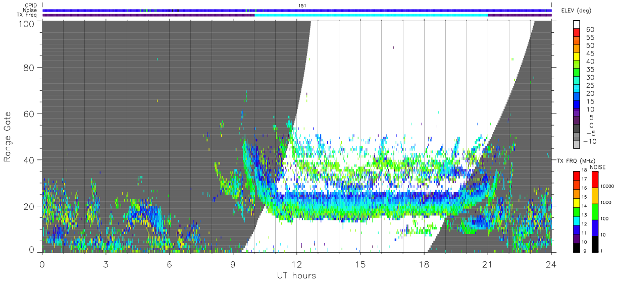Click the '40' tick on the Range Gate axis
620x286 pixels.
(x=29, y=160)
